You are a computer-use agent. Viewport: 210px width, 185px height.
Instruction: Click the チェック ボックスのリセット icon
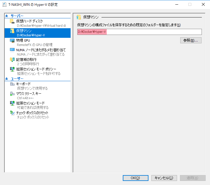12,113
